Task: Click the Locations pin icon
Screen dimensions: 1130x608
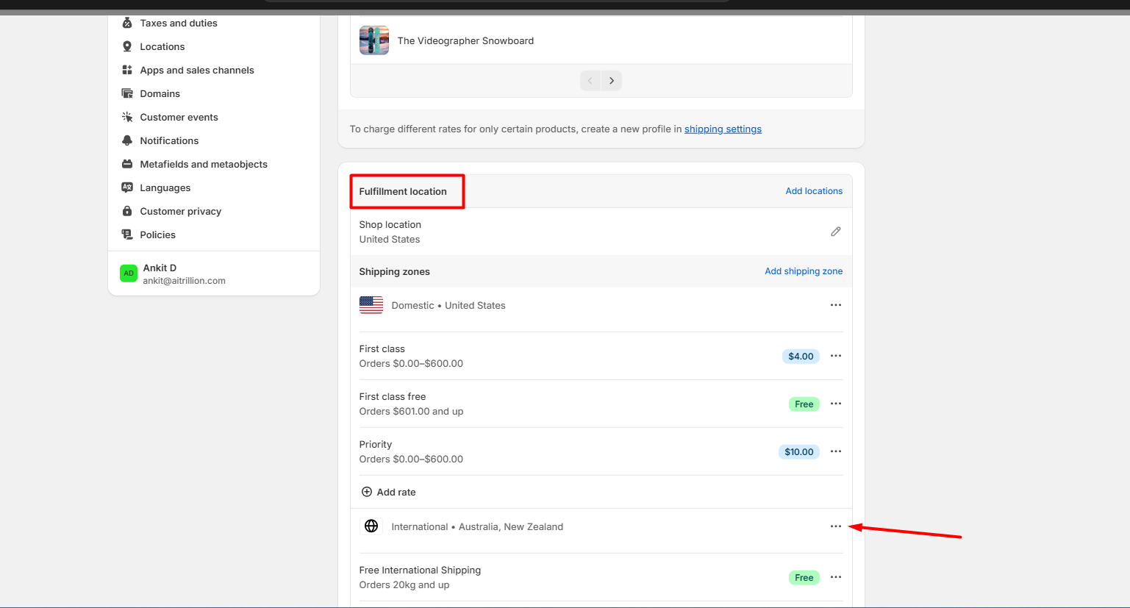Action: coord(127,46)
